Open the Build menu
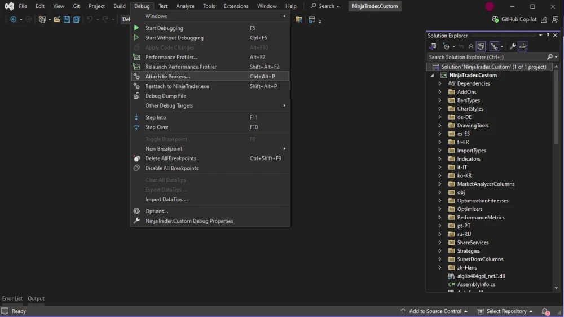The image size is (564, 317). pos(120,6)
